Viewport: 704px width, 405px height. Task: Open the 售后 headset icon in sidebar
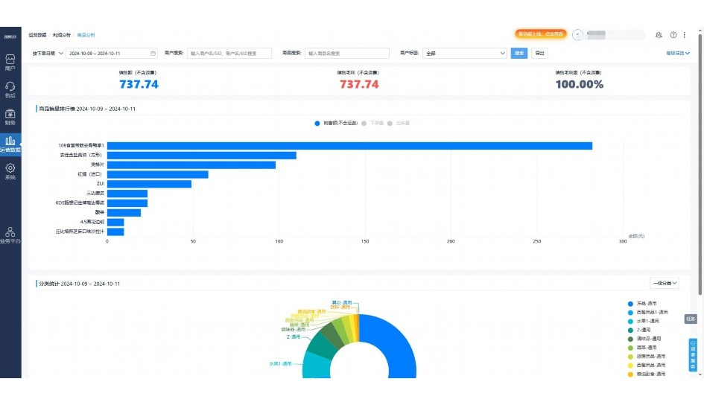click(10, 87)
